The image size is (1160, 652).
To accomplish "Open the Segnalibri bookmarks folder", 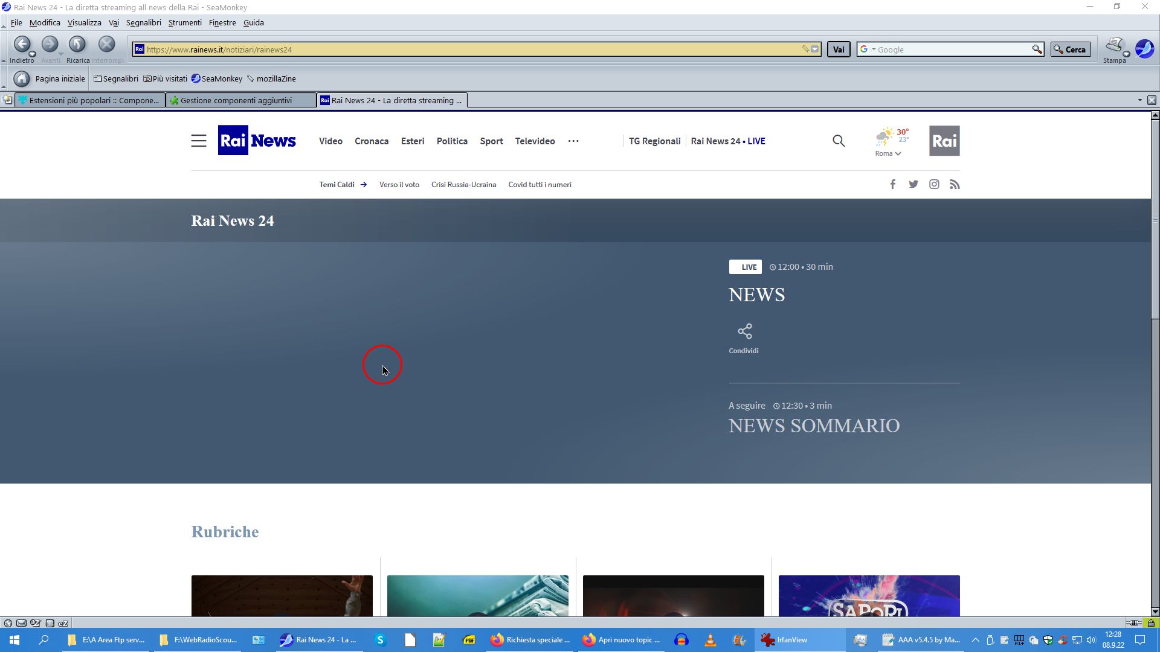I will [116, 78].
